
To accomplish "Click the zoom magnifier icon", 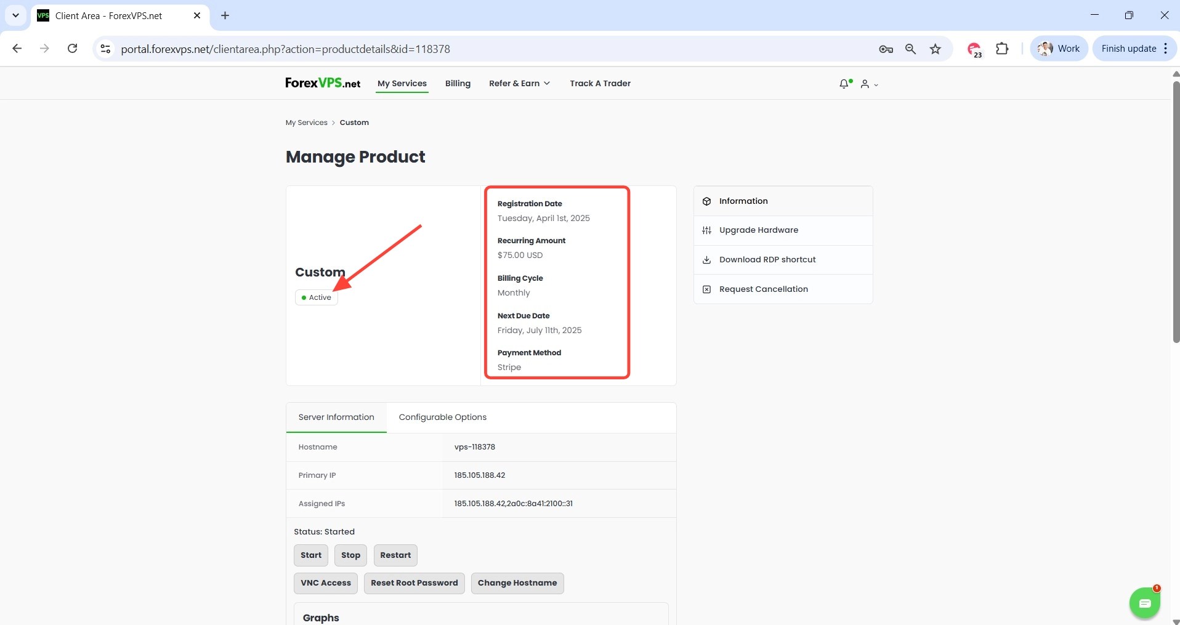I will [x=910, y=49].
